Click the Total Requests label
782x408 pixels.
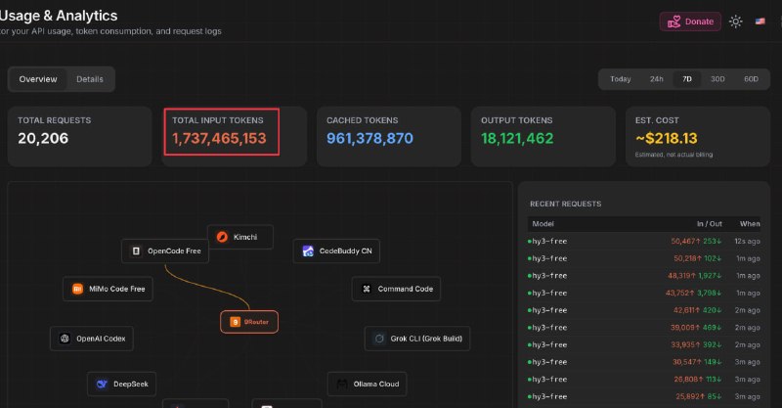[55, 120]
